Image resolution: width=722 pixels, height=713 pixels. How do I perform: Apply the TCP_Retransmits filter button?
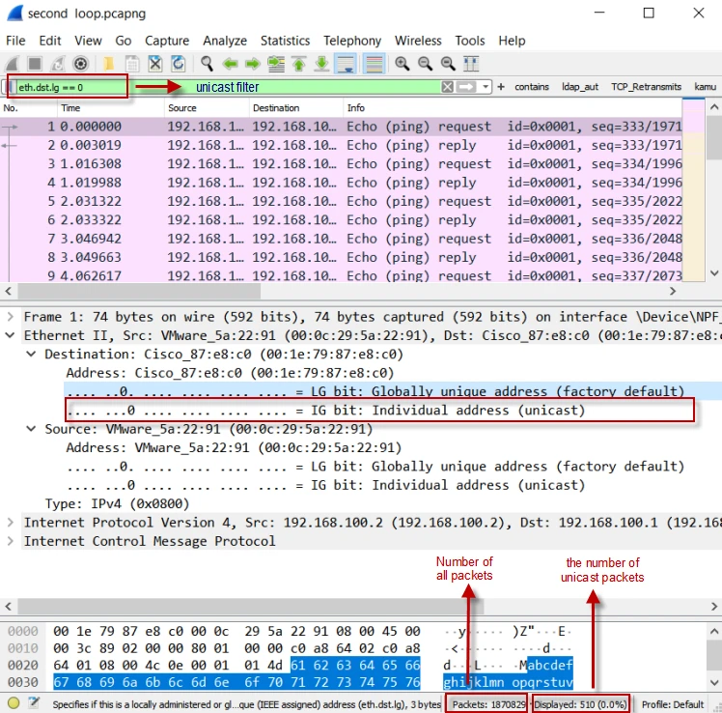point(646,87)
